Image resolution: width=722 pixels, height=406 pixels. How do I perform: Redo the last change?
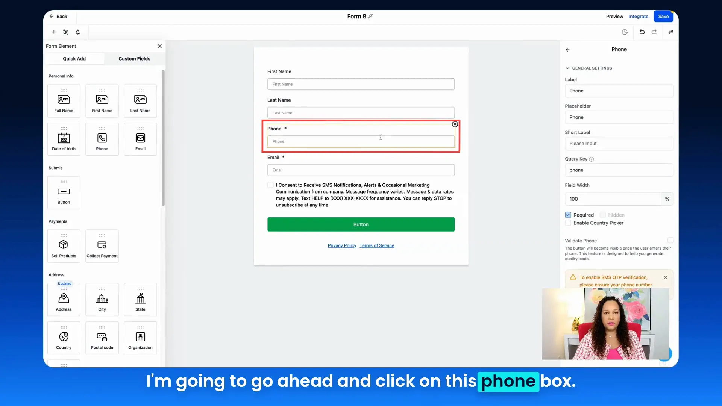coord(654,32)
